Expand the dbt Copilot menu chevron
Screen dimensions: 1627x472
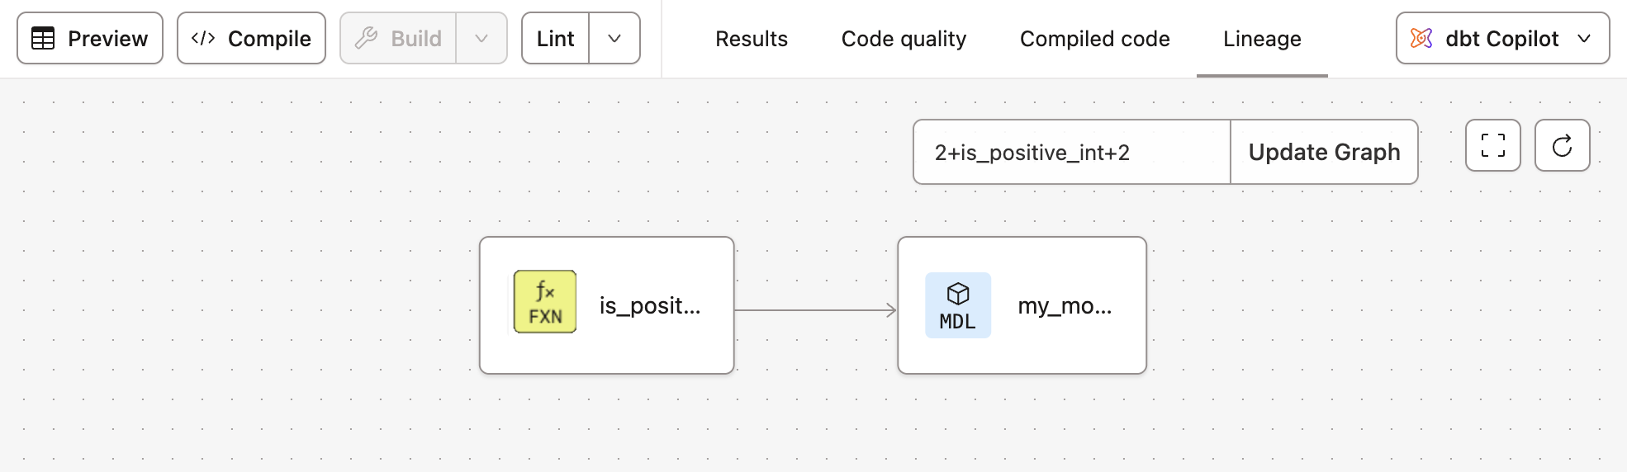[x=1584, y=39]
